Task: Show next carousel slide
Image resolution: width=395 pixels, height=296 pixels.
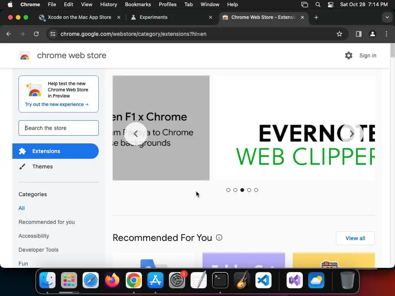Action: [352, 134]
